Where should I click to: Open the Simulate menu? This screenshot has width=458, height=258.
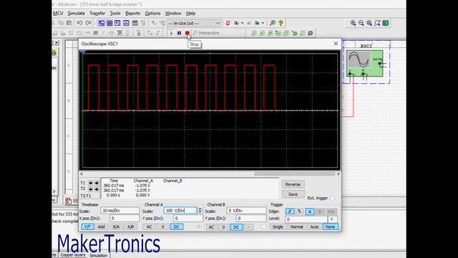[77, 14]
